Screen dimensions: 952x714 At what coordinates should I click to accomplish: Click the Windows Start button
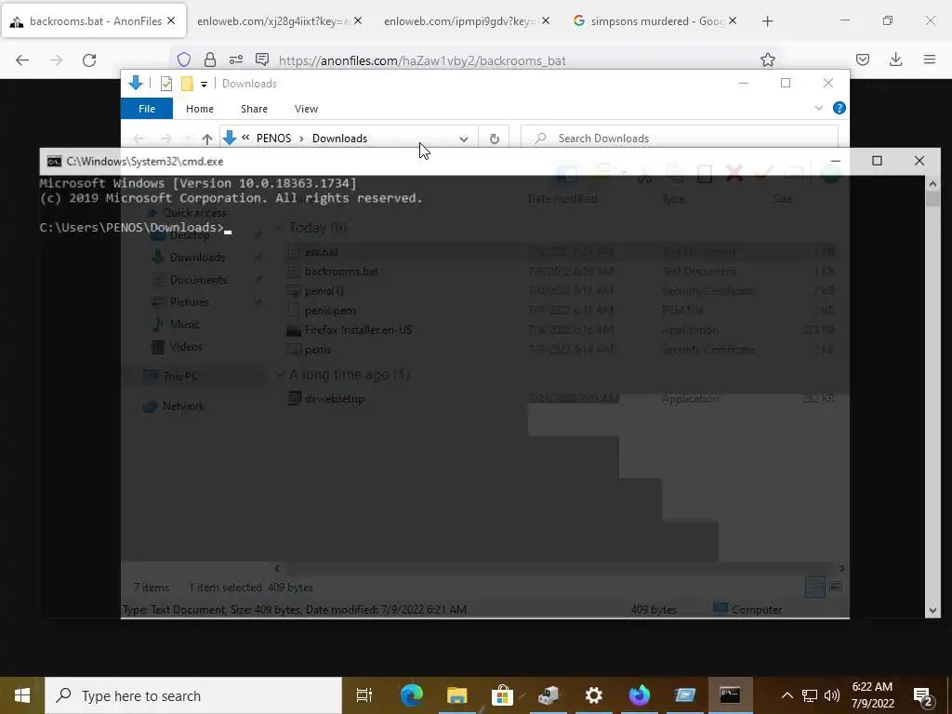pyautogui.click(x=22, y=695)
